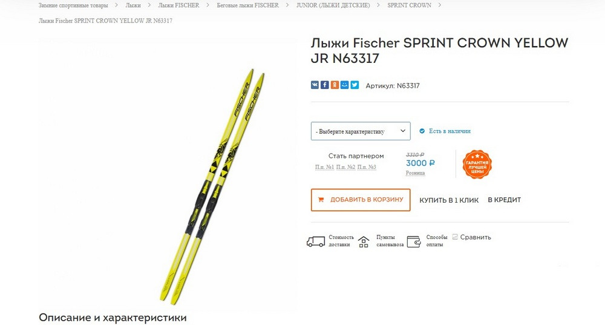This screenshot has height=325, width=605.
Task: Open JUNIOR (ЛЫЖИ ДЕТСКИЕ) breadcrumb
Action: pos(333,5)
